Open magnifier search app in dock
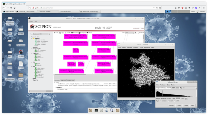 point(112,110)
